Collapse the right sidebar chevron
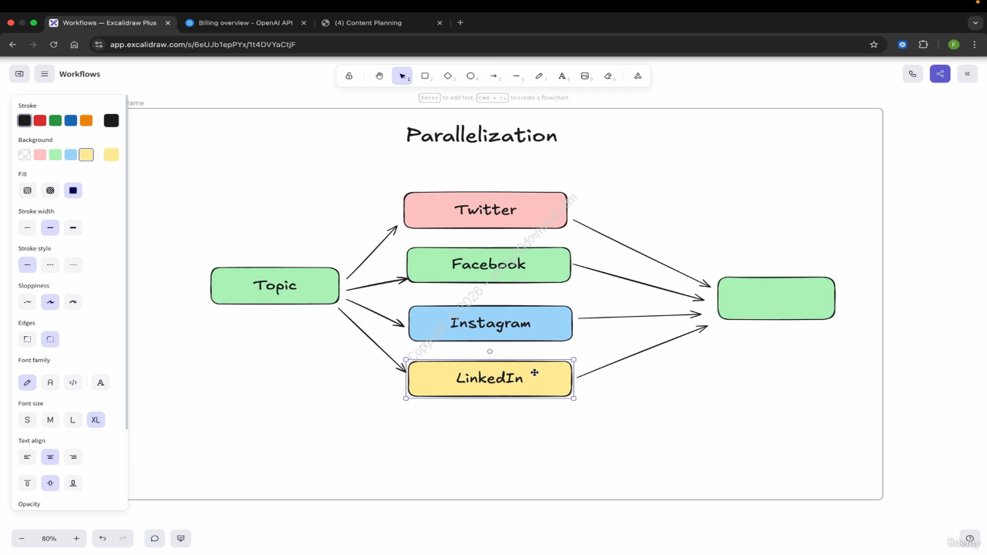 coord(967,74)
